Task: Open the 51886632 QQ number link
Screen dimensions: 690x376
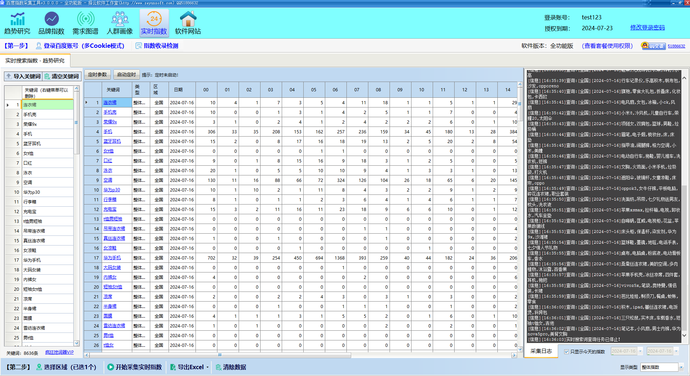Action: point(676,46)
